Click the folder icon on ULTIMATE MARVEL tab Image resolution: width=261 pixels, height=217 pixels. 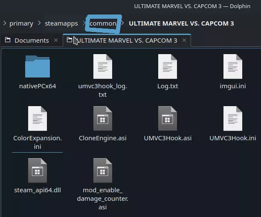coord(69,40)
